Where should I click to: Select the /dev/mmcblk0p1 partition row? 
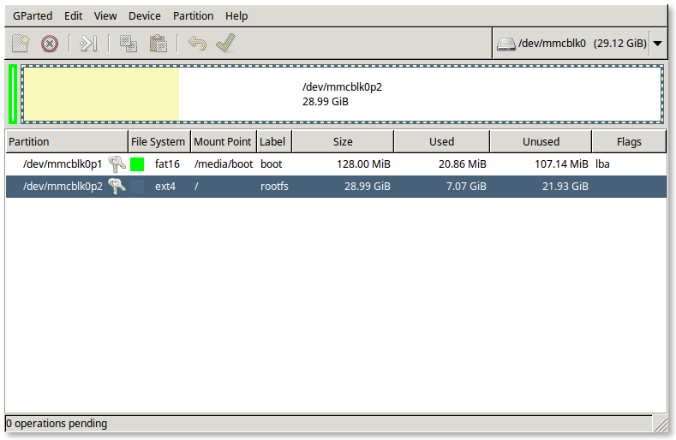(x=336, y=164)
